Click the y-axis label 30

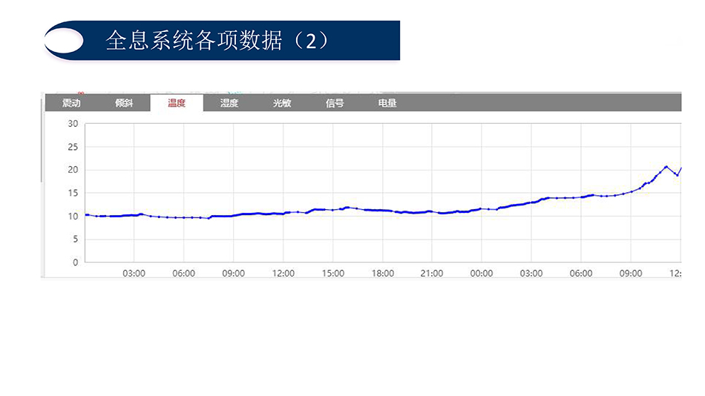[73, 124]
